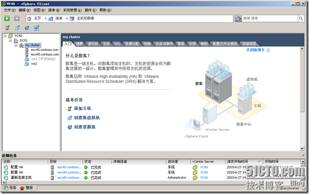
Task: Sort tasks by 名称 column header
Action: (25, 162)
